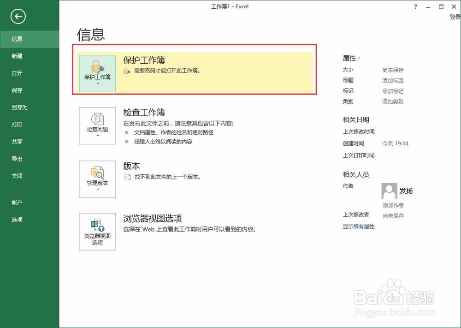Click the 需要密码才能打开此工作簿 text

click(x=167, y=71)
